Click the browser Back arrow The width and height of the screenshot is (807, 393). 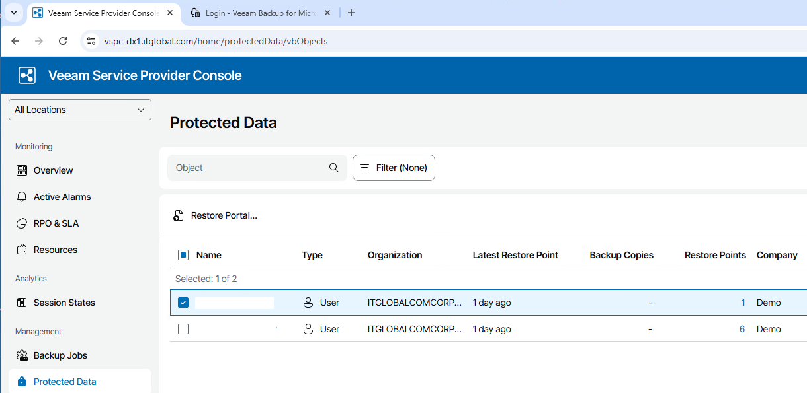click(15, 41)
